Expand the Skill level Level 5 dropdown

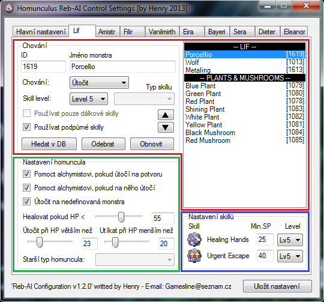click(89, 99)
